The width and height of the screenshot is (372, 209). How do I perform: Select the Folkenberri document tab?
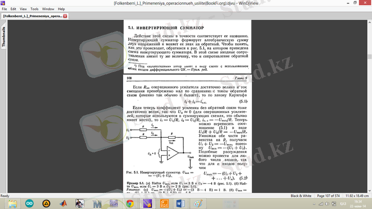pos(32,16)
